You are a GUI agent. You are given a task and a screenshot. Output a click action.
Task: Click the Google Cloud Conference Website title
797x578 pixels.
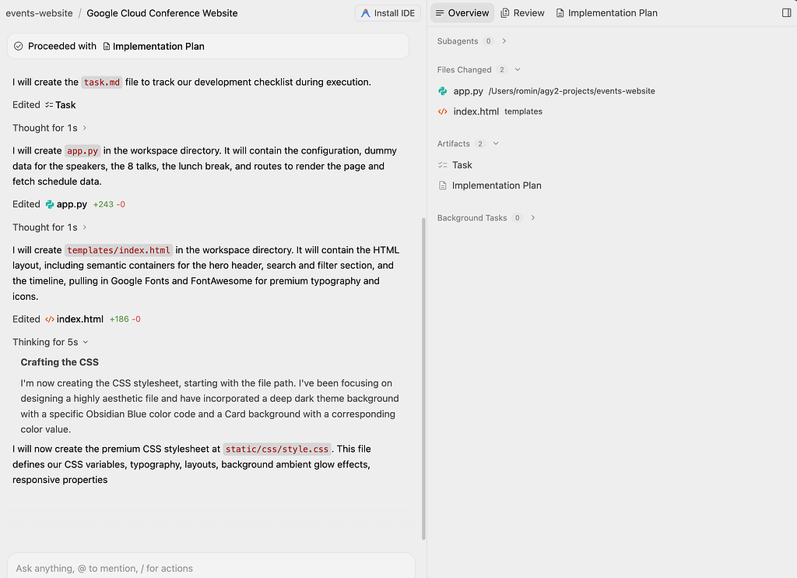(162, 13)
